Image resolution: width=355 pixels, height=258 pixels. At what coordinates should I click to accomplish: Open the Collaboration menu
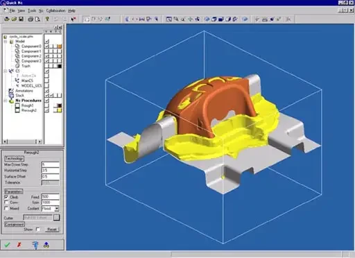(x=55, y=10)
